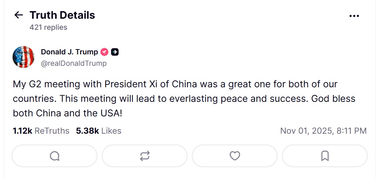
Task: Visit the @realDonaldTrump handle link
Action: [74, 63]
